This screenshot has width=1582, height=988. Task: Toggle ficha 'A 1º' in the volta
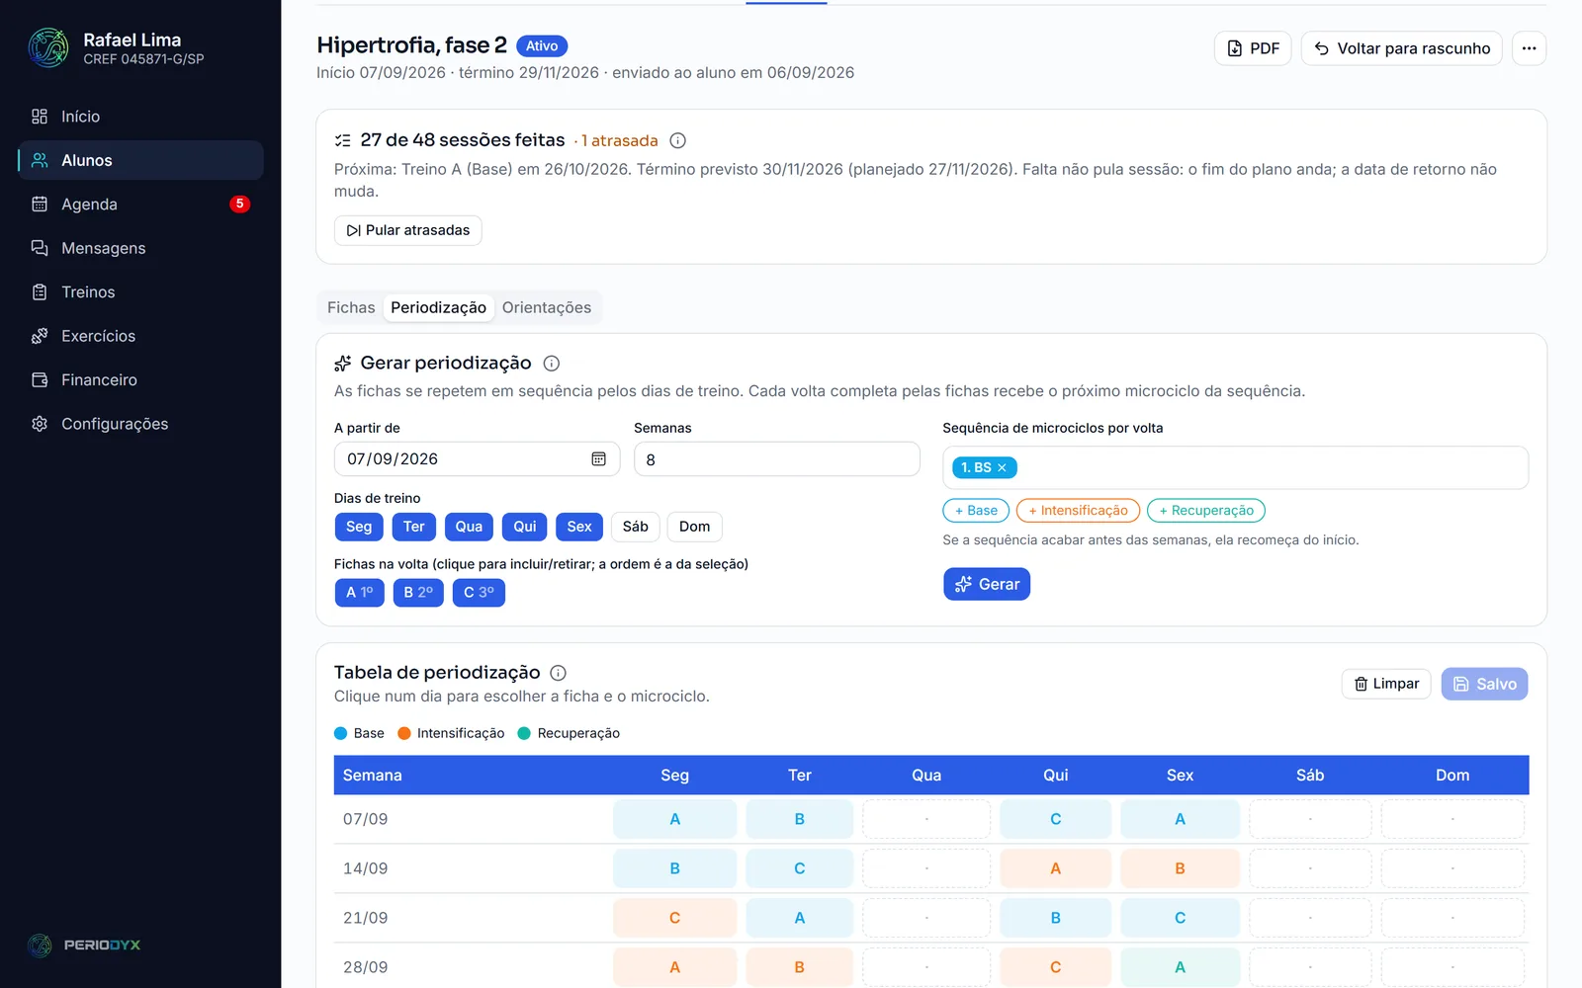pyautogui.click(x=359, y=593)
